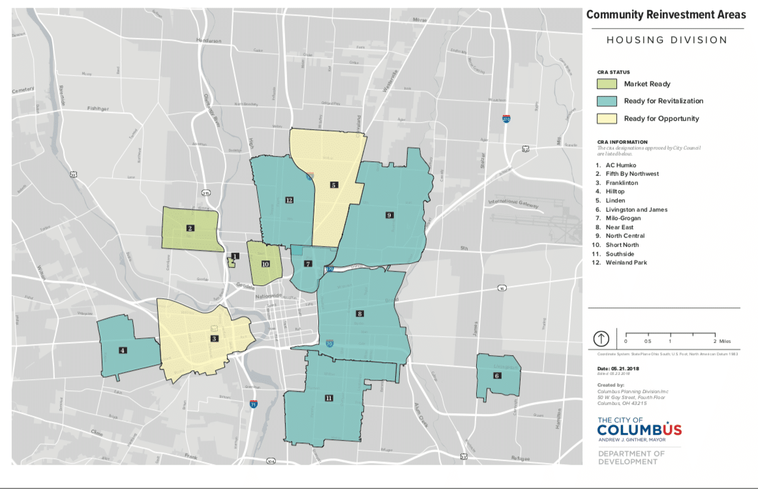The image size is (758, 489).
Task: Select marker 3 in the Franklinton area
Action: click(x=213, y=338)
